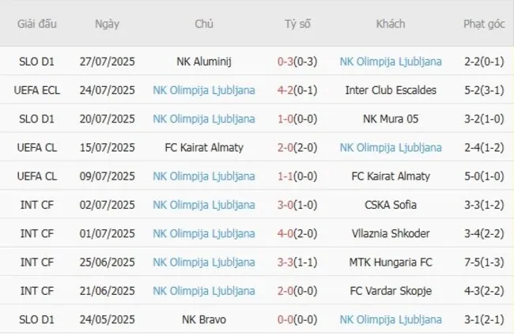Click NK Olimpija Ljubljana link in 24/05/2025 row
The image size is (514, 336).
(x=391, y=319)
